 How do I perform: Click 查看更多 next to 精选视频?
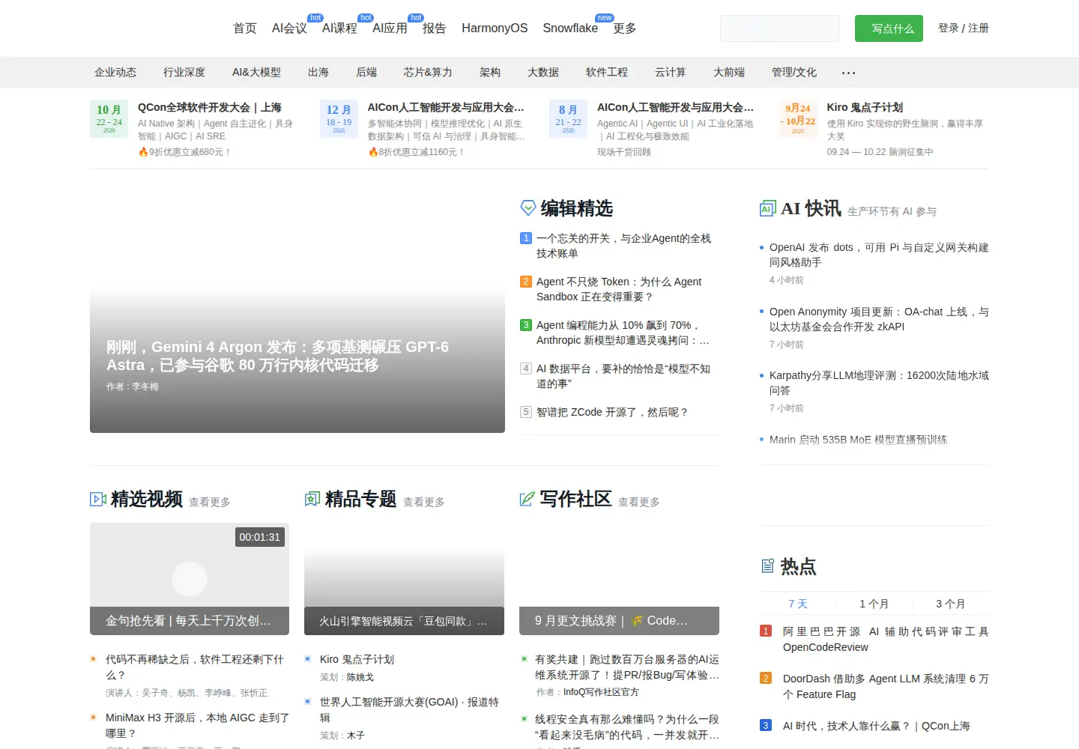(x=210, y=502)
